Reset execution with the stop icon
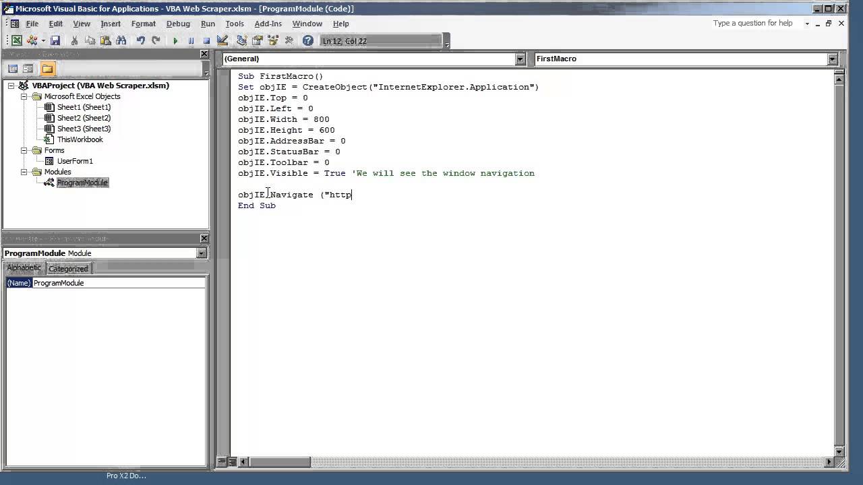 coord(206,40)
